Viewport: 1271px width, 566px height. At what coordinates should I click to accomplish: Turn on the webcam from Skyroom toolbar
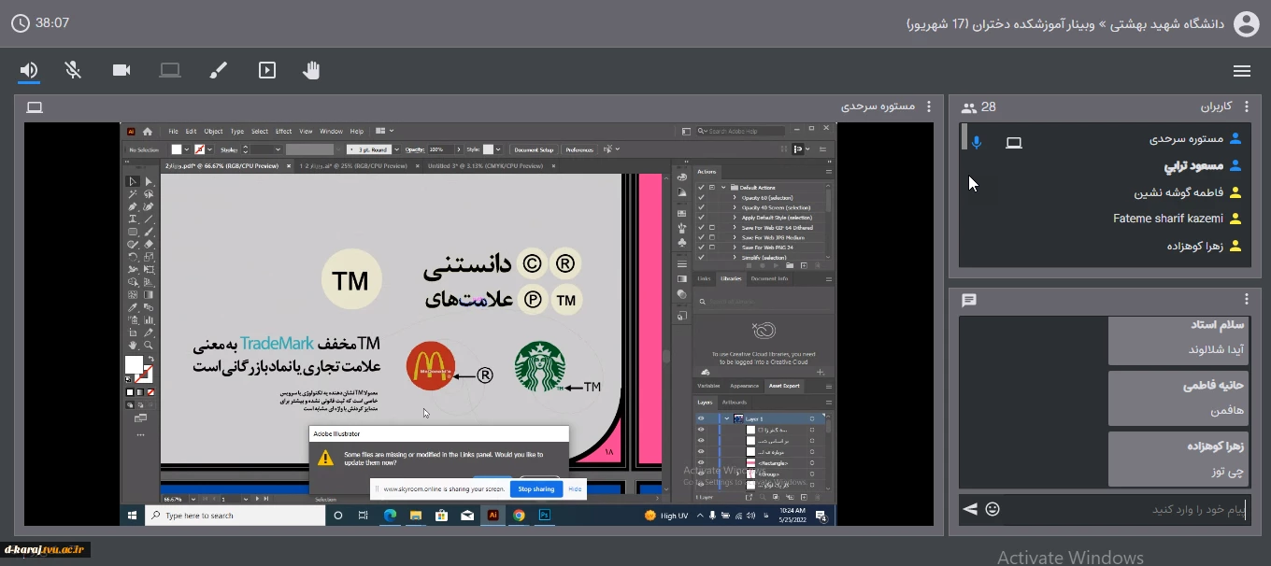(121, 70)
